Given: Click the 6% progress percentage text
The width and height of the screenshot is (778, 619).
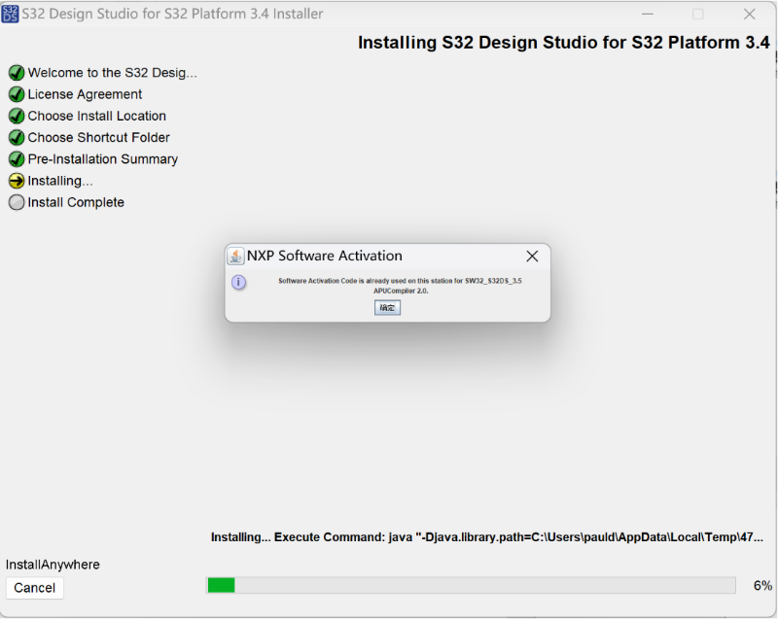Looking at the screenshot, I should click(x=762, y=585).
